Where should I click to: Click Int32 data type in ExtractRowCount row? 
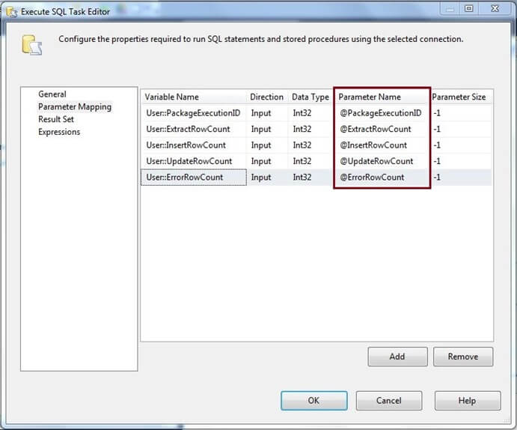[310, 129]
